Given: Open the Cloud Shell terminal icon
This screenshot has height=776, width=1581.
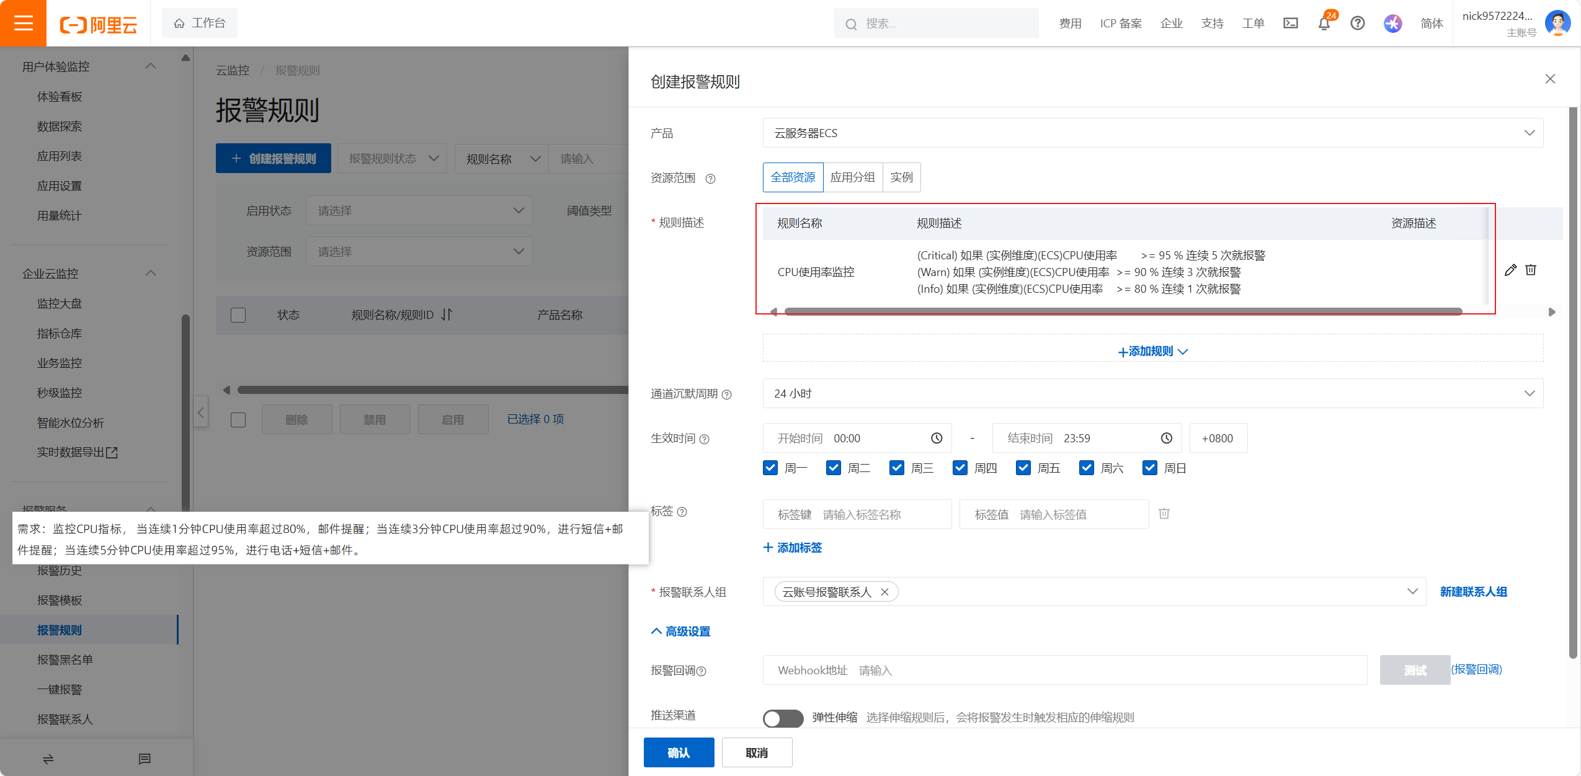Looking at the screenshot, I should (x=1291, y=24).
